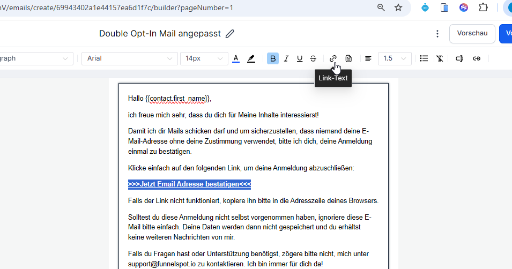Click the text field cursor icon in toolbar

pos(459,58)
